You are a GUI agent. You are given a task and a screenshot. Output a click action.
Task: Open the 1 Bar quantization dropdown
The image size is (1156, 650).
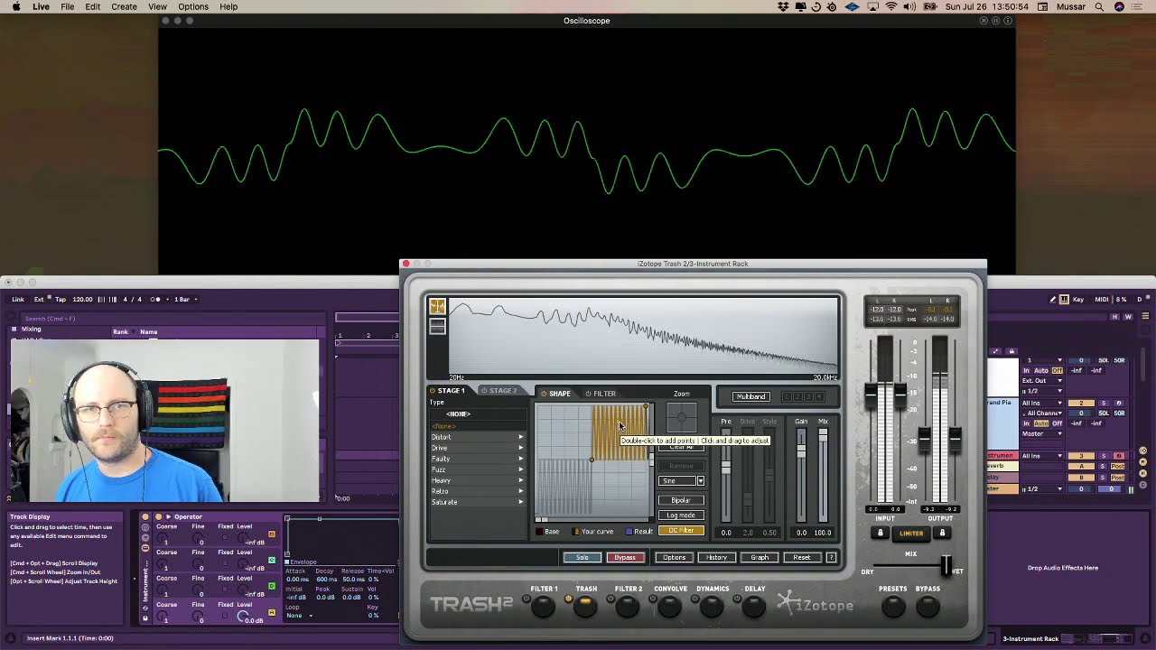click(x=185, y=299)
